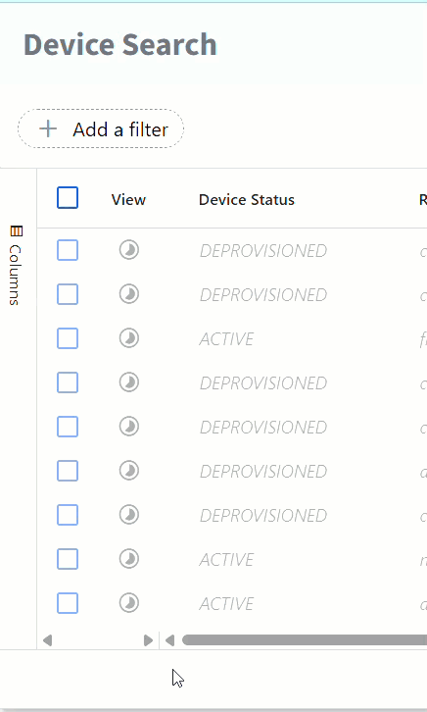Click right arrow of pinned-column scrollbar

(x=148, y=640)
